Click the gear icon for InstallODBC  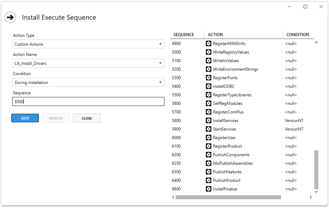[208, 86]
